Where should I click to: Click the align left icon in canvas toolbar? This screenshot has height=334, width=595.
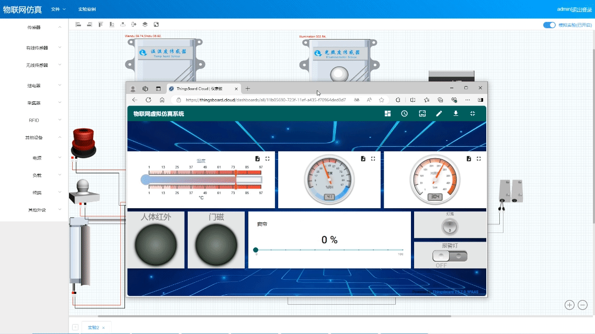pos(78,24)
